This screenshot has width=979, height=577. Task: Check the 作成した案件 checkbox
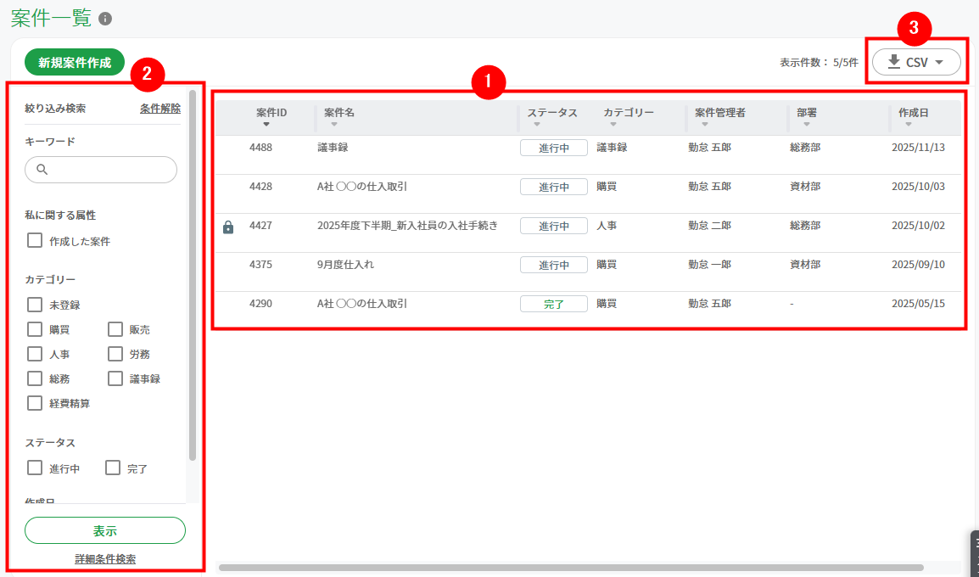click(x=35, y=240)
